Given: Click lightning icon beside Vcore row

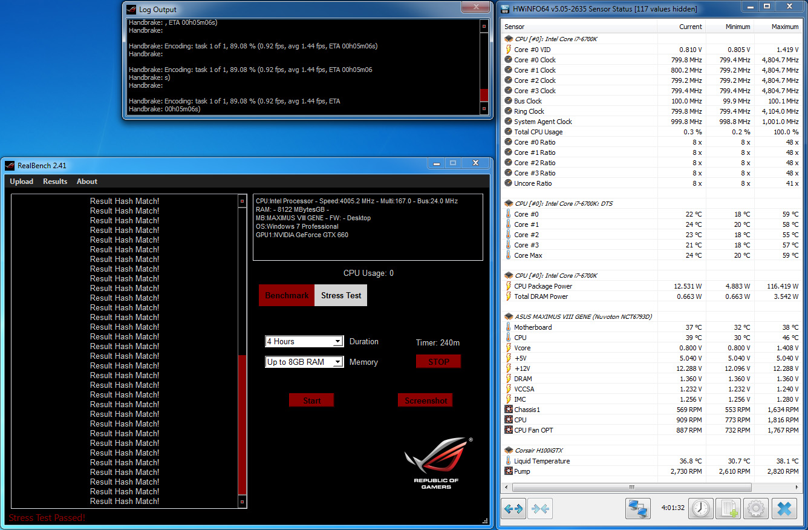Looking at the screenshot, I should (x=509, y=348).
